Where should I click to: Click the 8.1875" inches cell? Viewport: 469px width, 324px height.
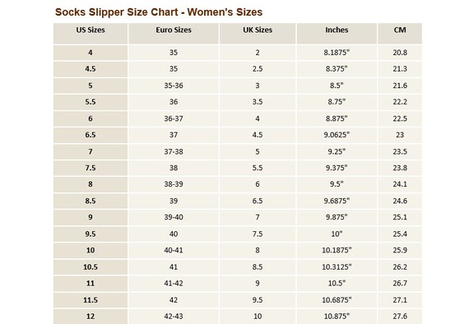[337, 53]
